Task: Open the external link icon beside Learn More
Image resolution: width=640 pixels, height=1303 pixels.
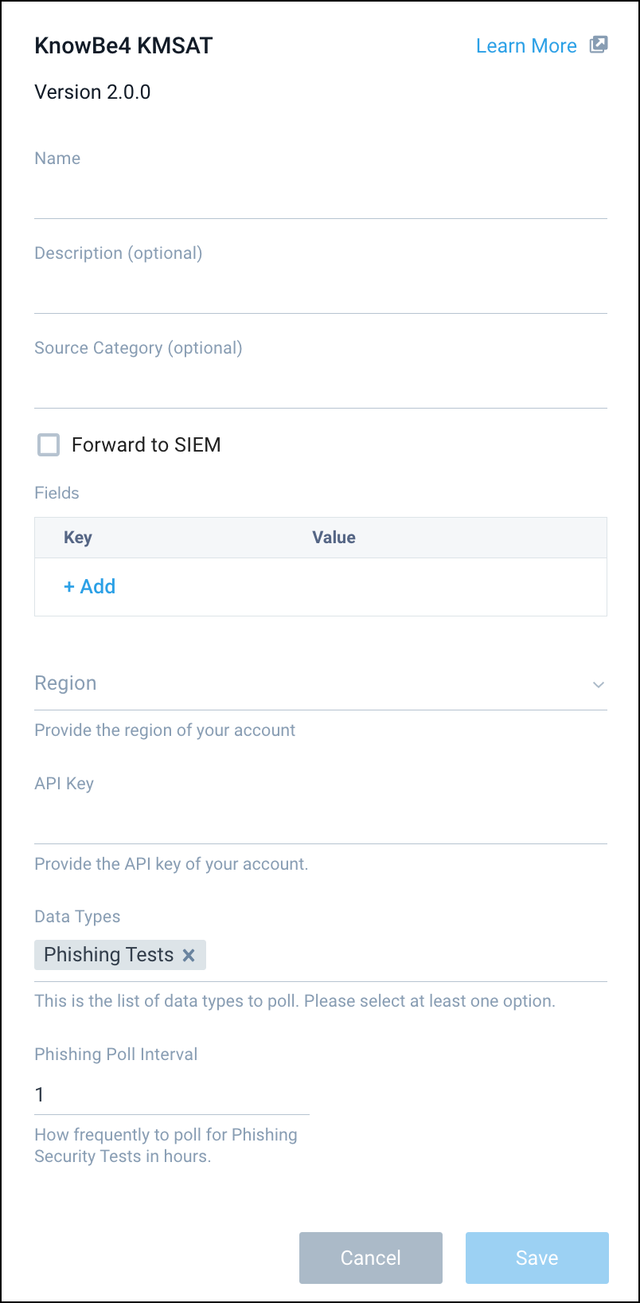Action: [598, 45]
